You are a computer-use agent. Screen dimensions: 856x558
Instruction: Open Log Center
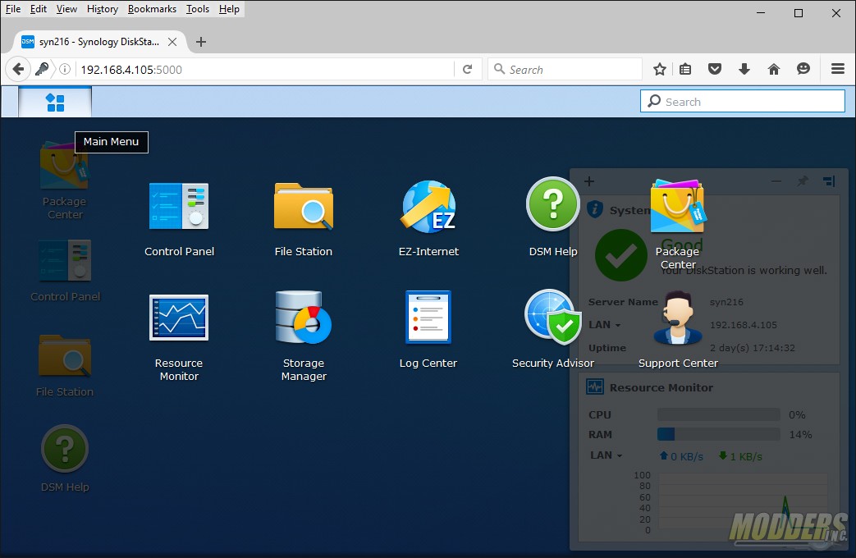428,330
